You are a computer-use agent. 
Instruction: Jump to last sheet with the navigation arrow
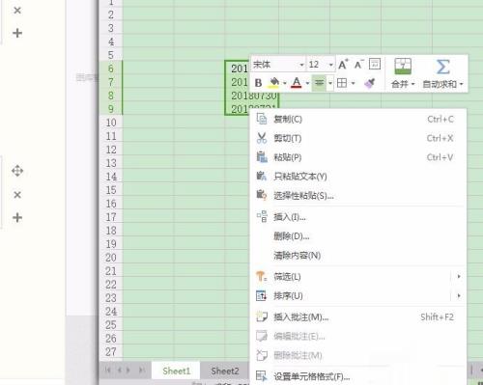click(141, 370)
